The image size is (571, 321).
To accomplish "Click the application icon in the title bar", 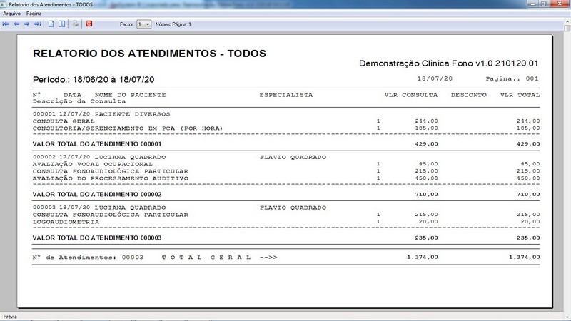I will click(x=5, y=4).
